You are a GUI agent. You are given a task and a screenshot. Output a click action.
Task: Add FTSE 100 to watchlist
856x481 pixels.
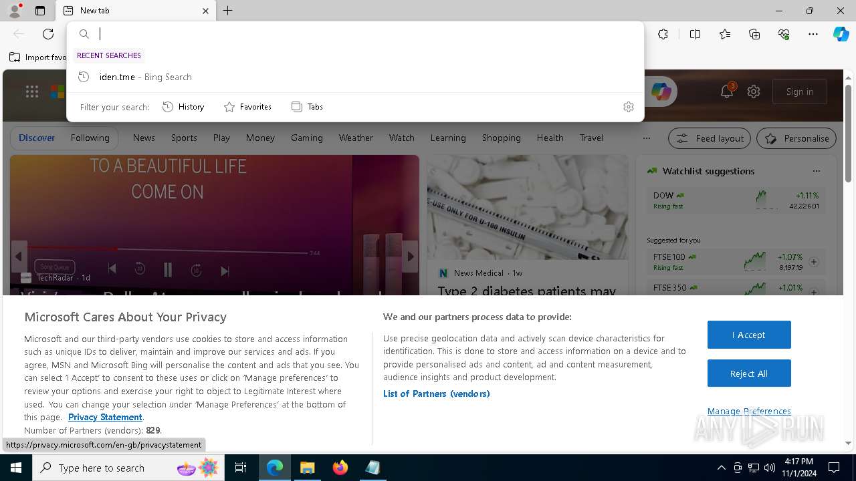[x=814, y=262]
